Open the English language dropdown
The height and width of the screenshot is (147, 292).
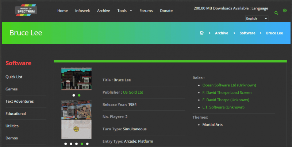pyautogui.click(x=257, y=19)
